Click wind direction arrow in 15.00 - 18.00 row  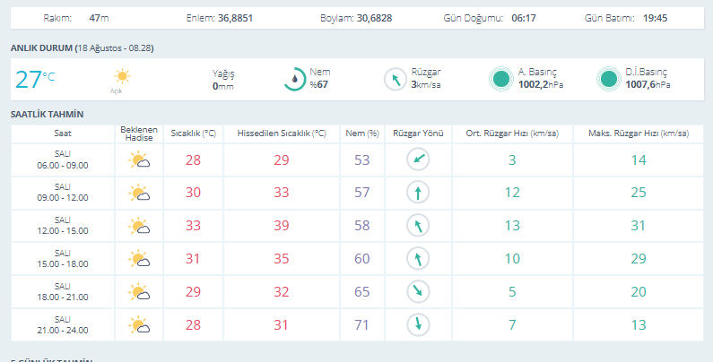pyautogui.click(x=418, y=258)
